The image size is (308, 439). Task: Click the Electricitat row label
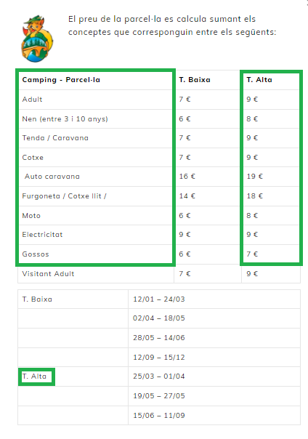click(42, 235)
